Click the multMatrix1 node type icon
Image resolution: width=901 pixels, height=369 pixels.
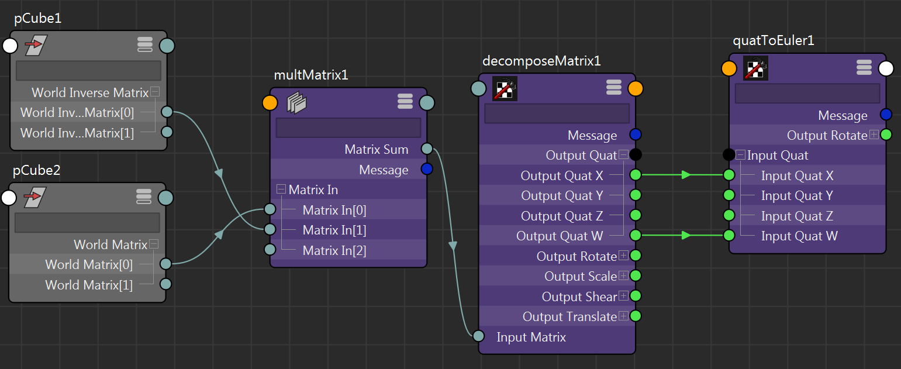tap(296, 101)
